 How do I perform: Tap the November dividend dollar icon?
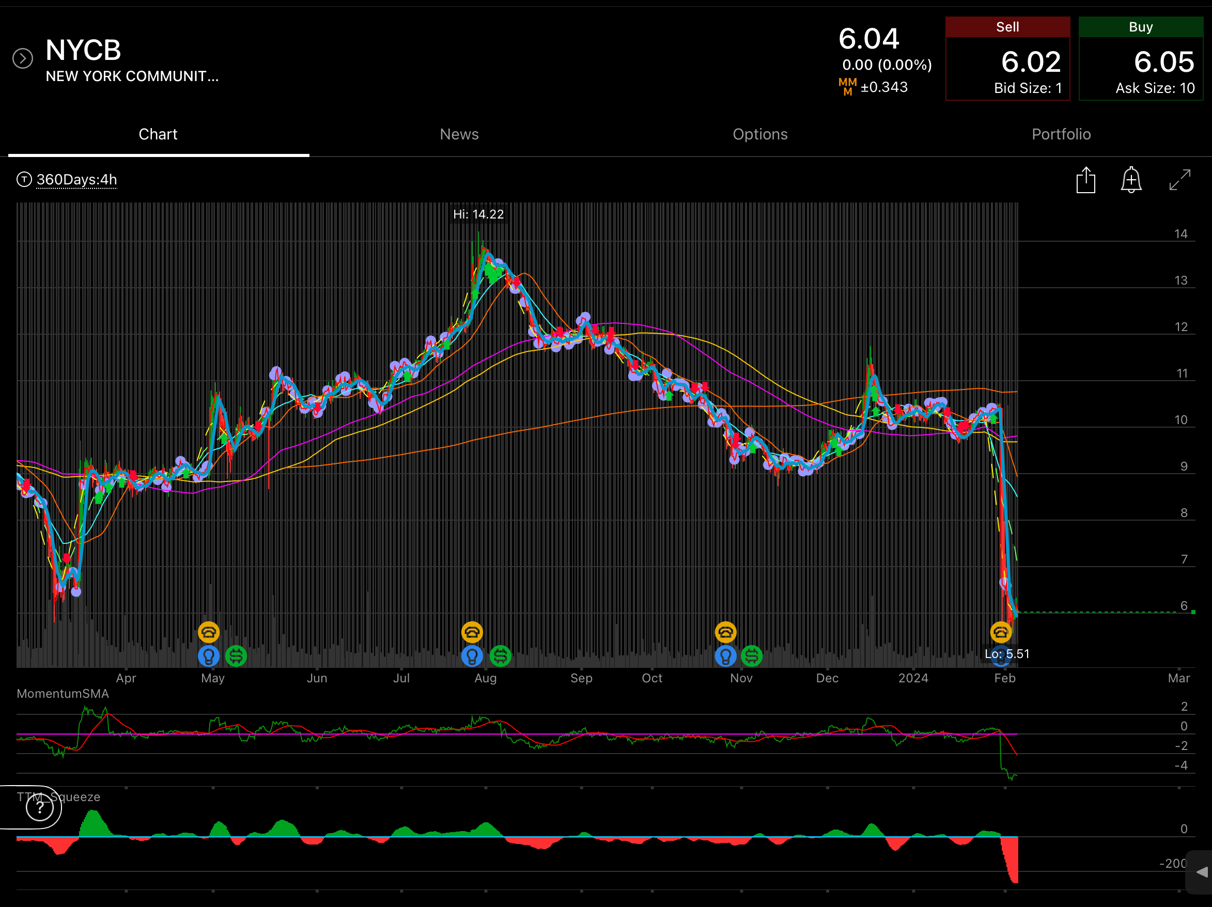click(752, 656)
